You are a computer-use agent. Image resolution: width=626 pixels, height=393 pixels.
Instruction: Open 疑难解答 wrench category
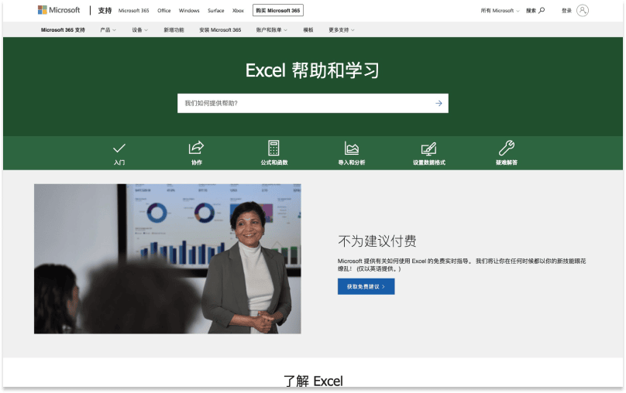(506, 153)
